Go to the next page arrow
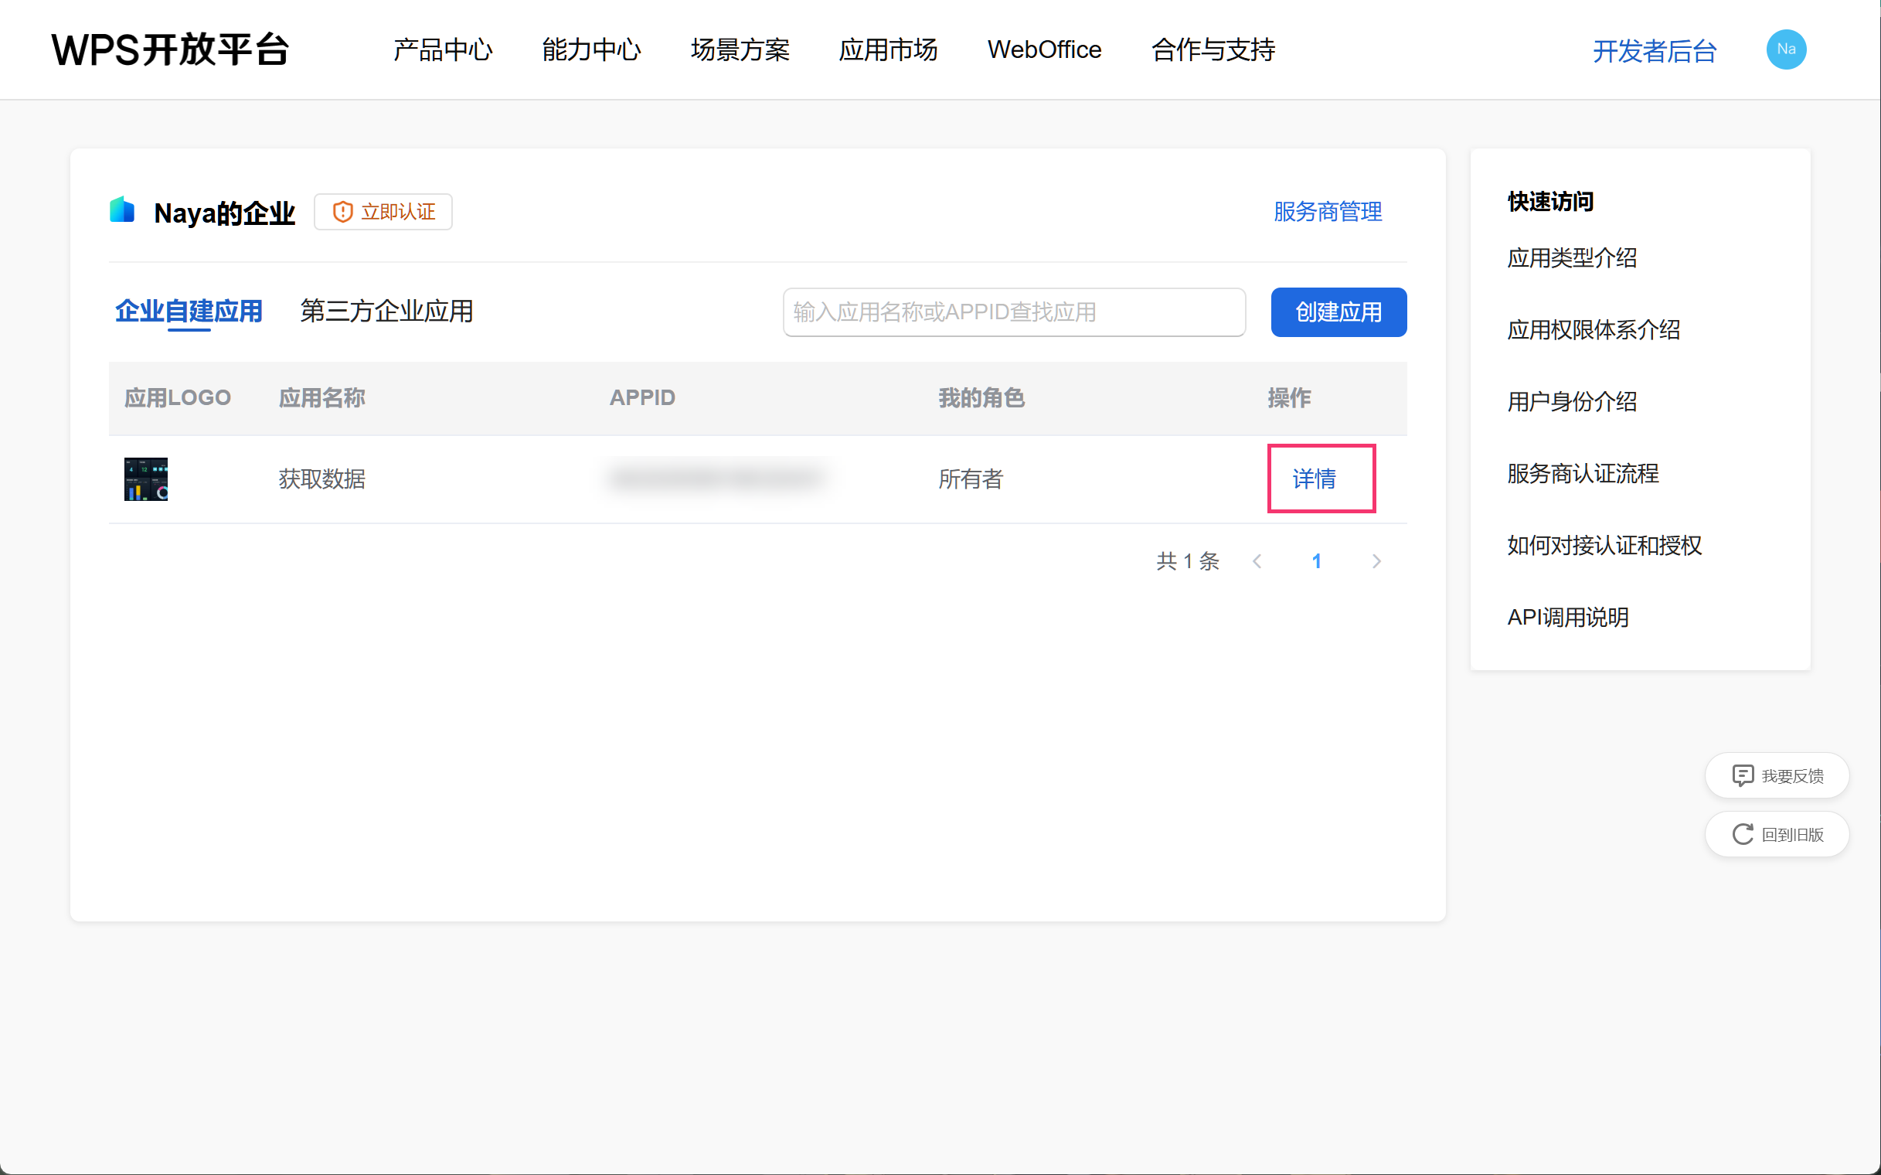1881x1175 pixels. pos(1376,561)
